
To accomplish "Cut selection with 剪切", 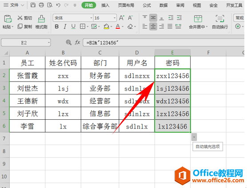I will click(x=25, y=18).
